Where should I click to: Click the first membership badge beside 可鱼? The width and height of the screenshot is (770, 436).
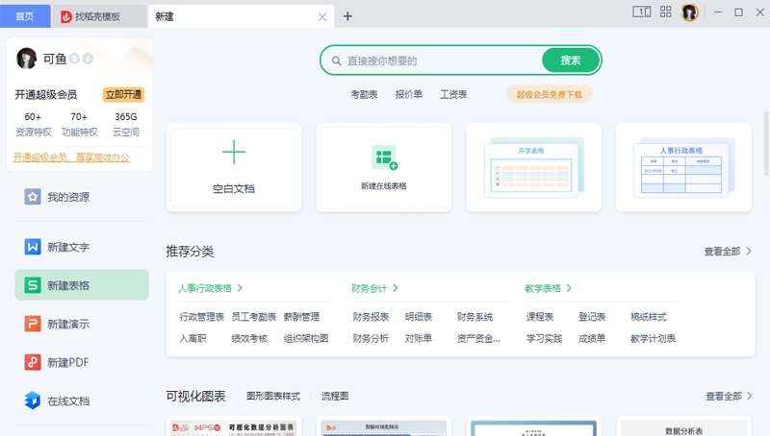click(75, 59)
